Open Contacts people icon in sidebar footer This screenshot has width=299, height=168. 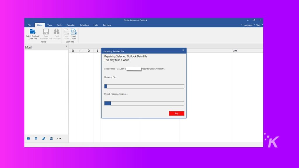pyautogui.click(x=44, y=139)
